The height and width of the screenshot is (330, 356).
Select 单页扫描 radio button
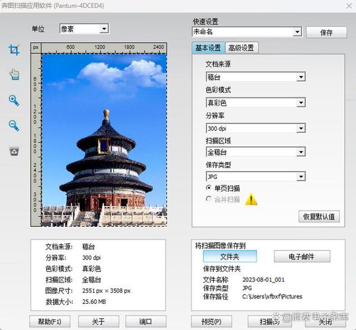pyautogui.click(x=208, y=188)
